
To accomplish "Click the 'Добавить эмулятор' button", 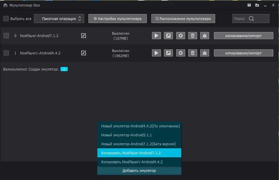I will click(139, 171).
